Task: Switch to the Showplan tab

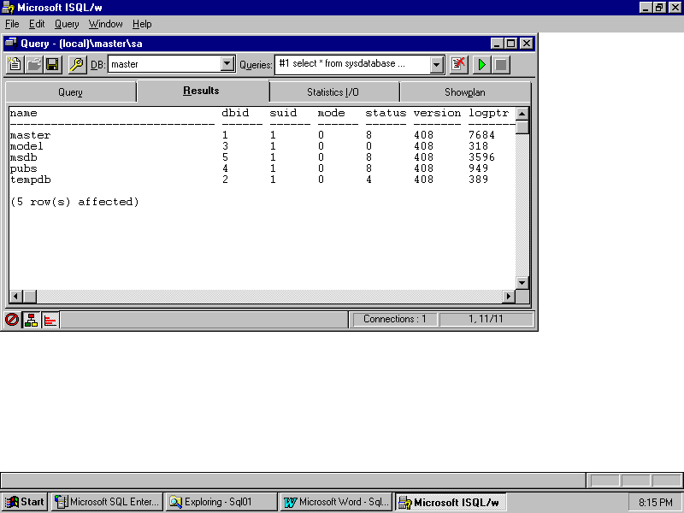Action: tap(464, 92)
